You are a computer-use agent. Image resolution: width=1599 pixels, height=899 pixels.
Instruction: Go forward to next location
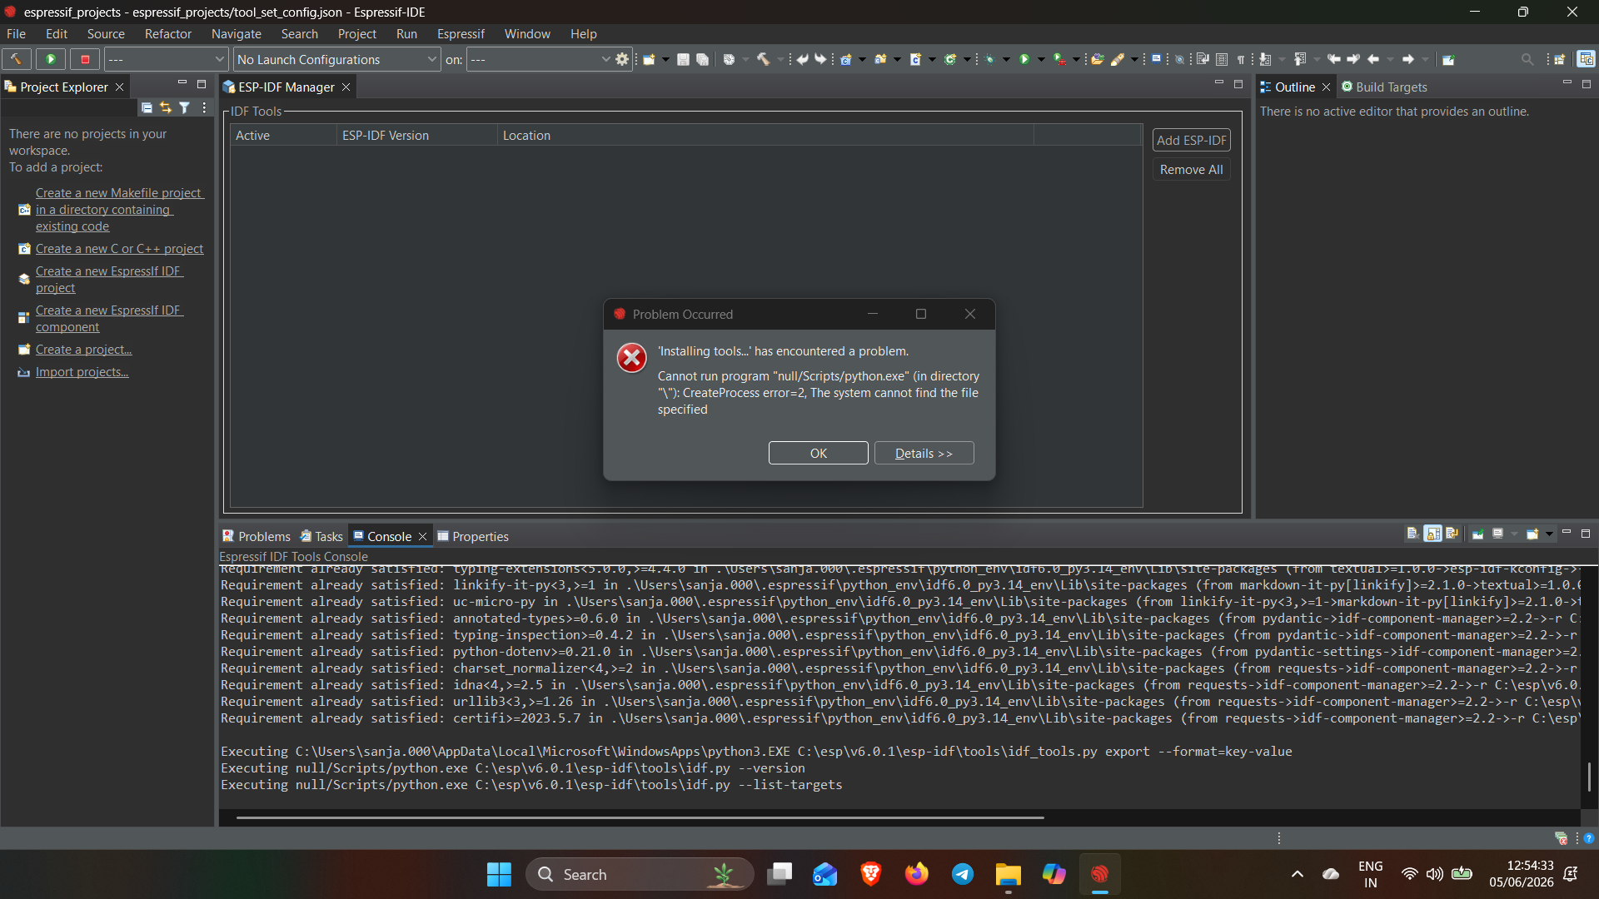[1407, 60]
